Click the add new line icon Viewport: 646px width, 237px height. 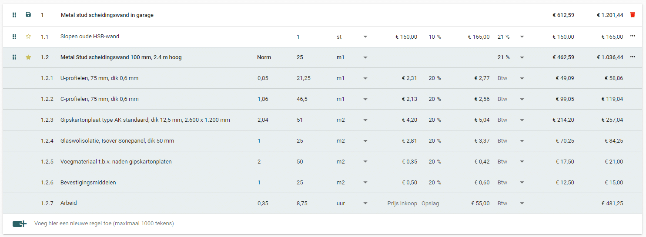(x=20, y=224)
